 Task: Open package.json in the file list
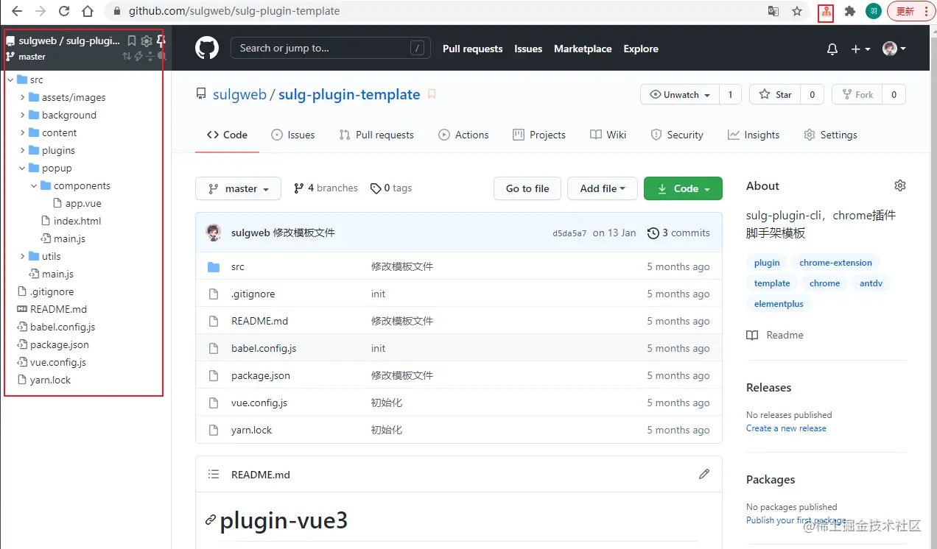[x=261, y=375]
